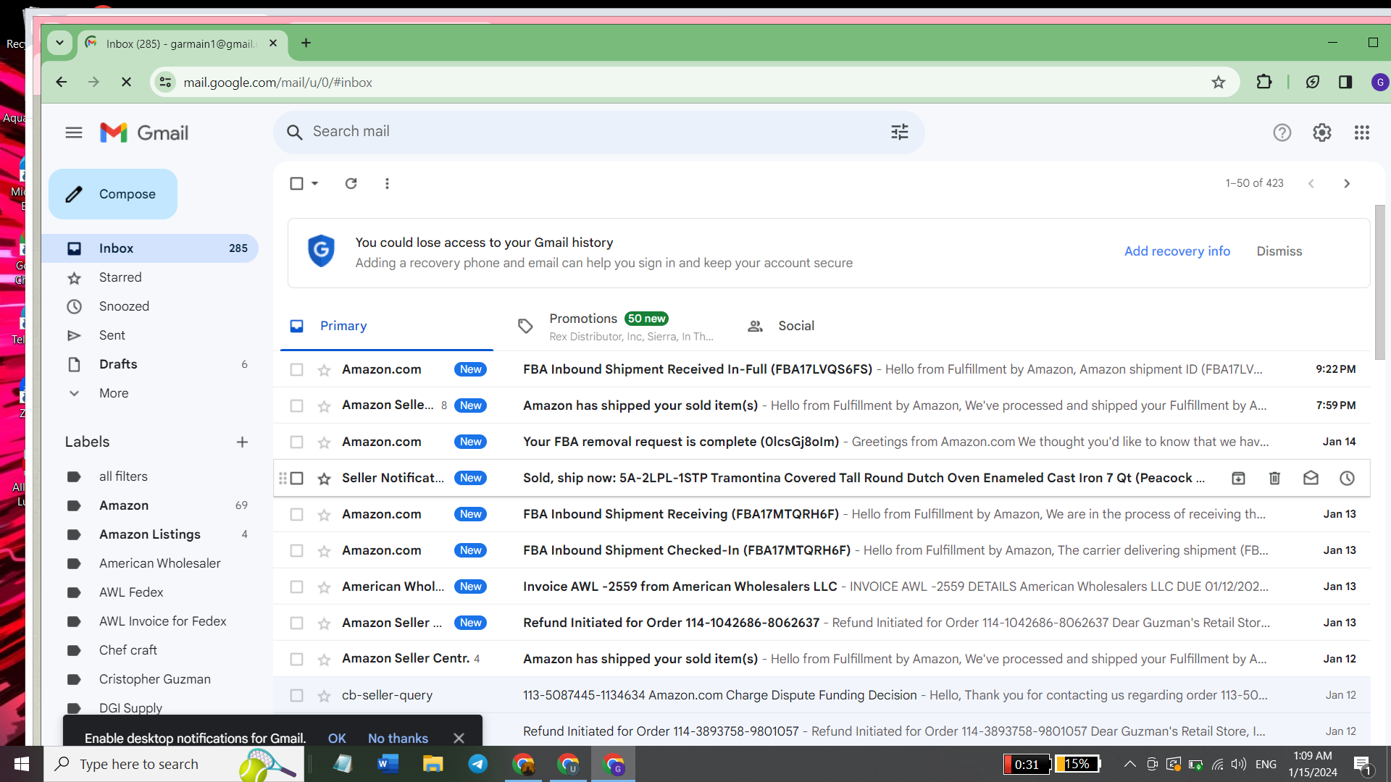Viewport: 1391px width, 782px height.
Task: Tick the select-all emails checkbox
Action: [x=296, y=183]
